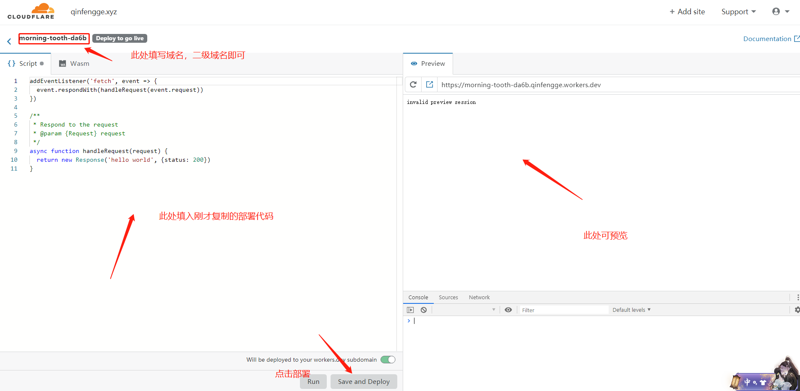The height and width of the screenshot is (391, 800).
Task: Click 'Will be deployed to your workers.dev subdomain' label
Action: (x=312, y=360)
